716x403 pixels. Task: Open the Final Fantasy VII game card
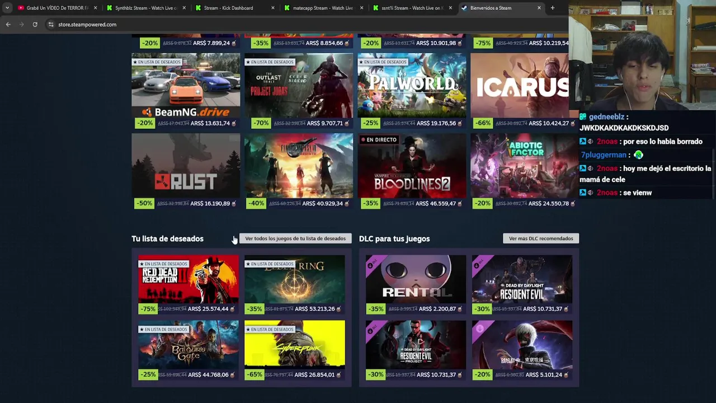[299, 171]
